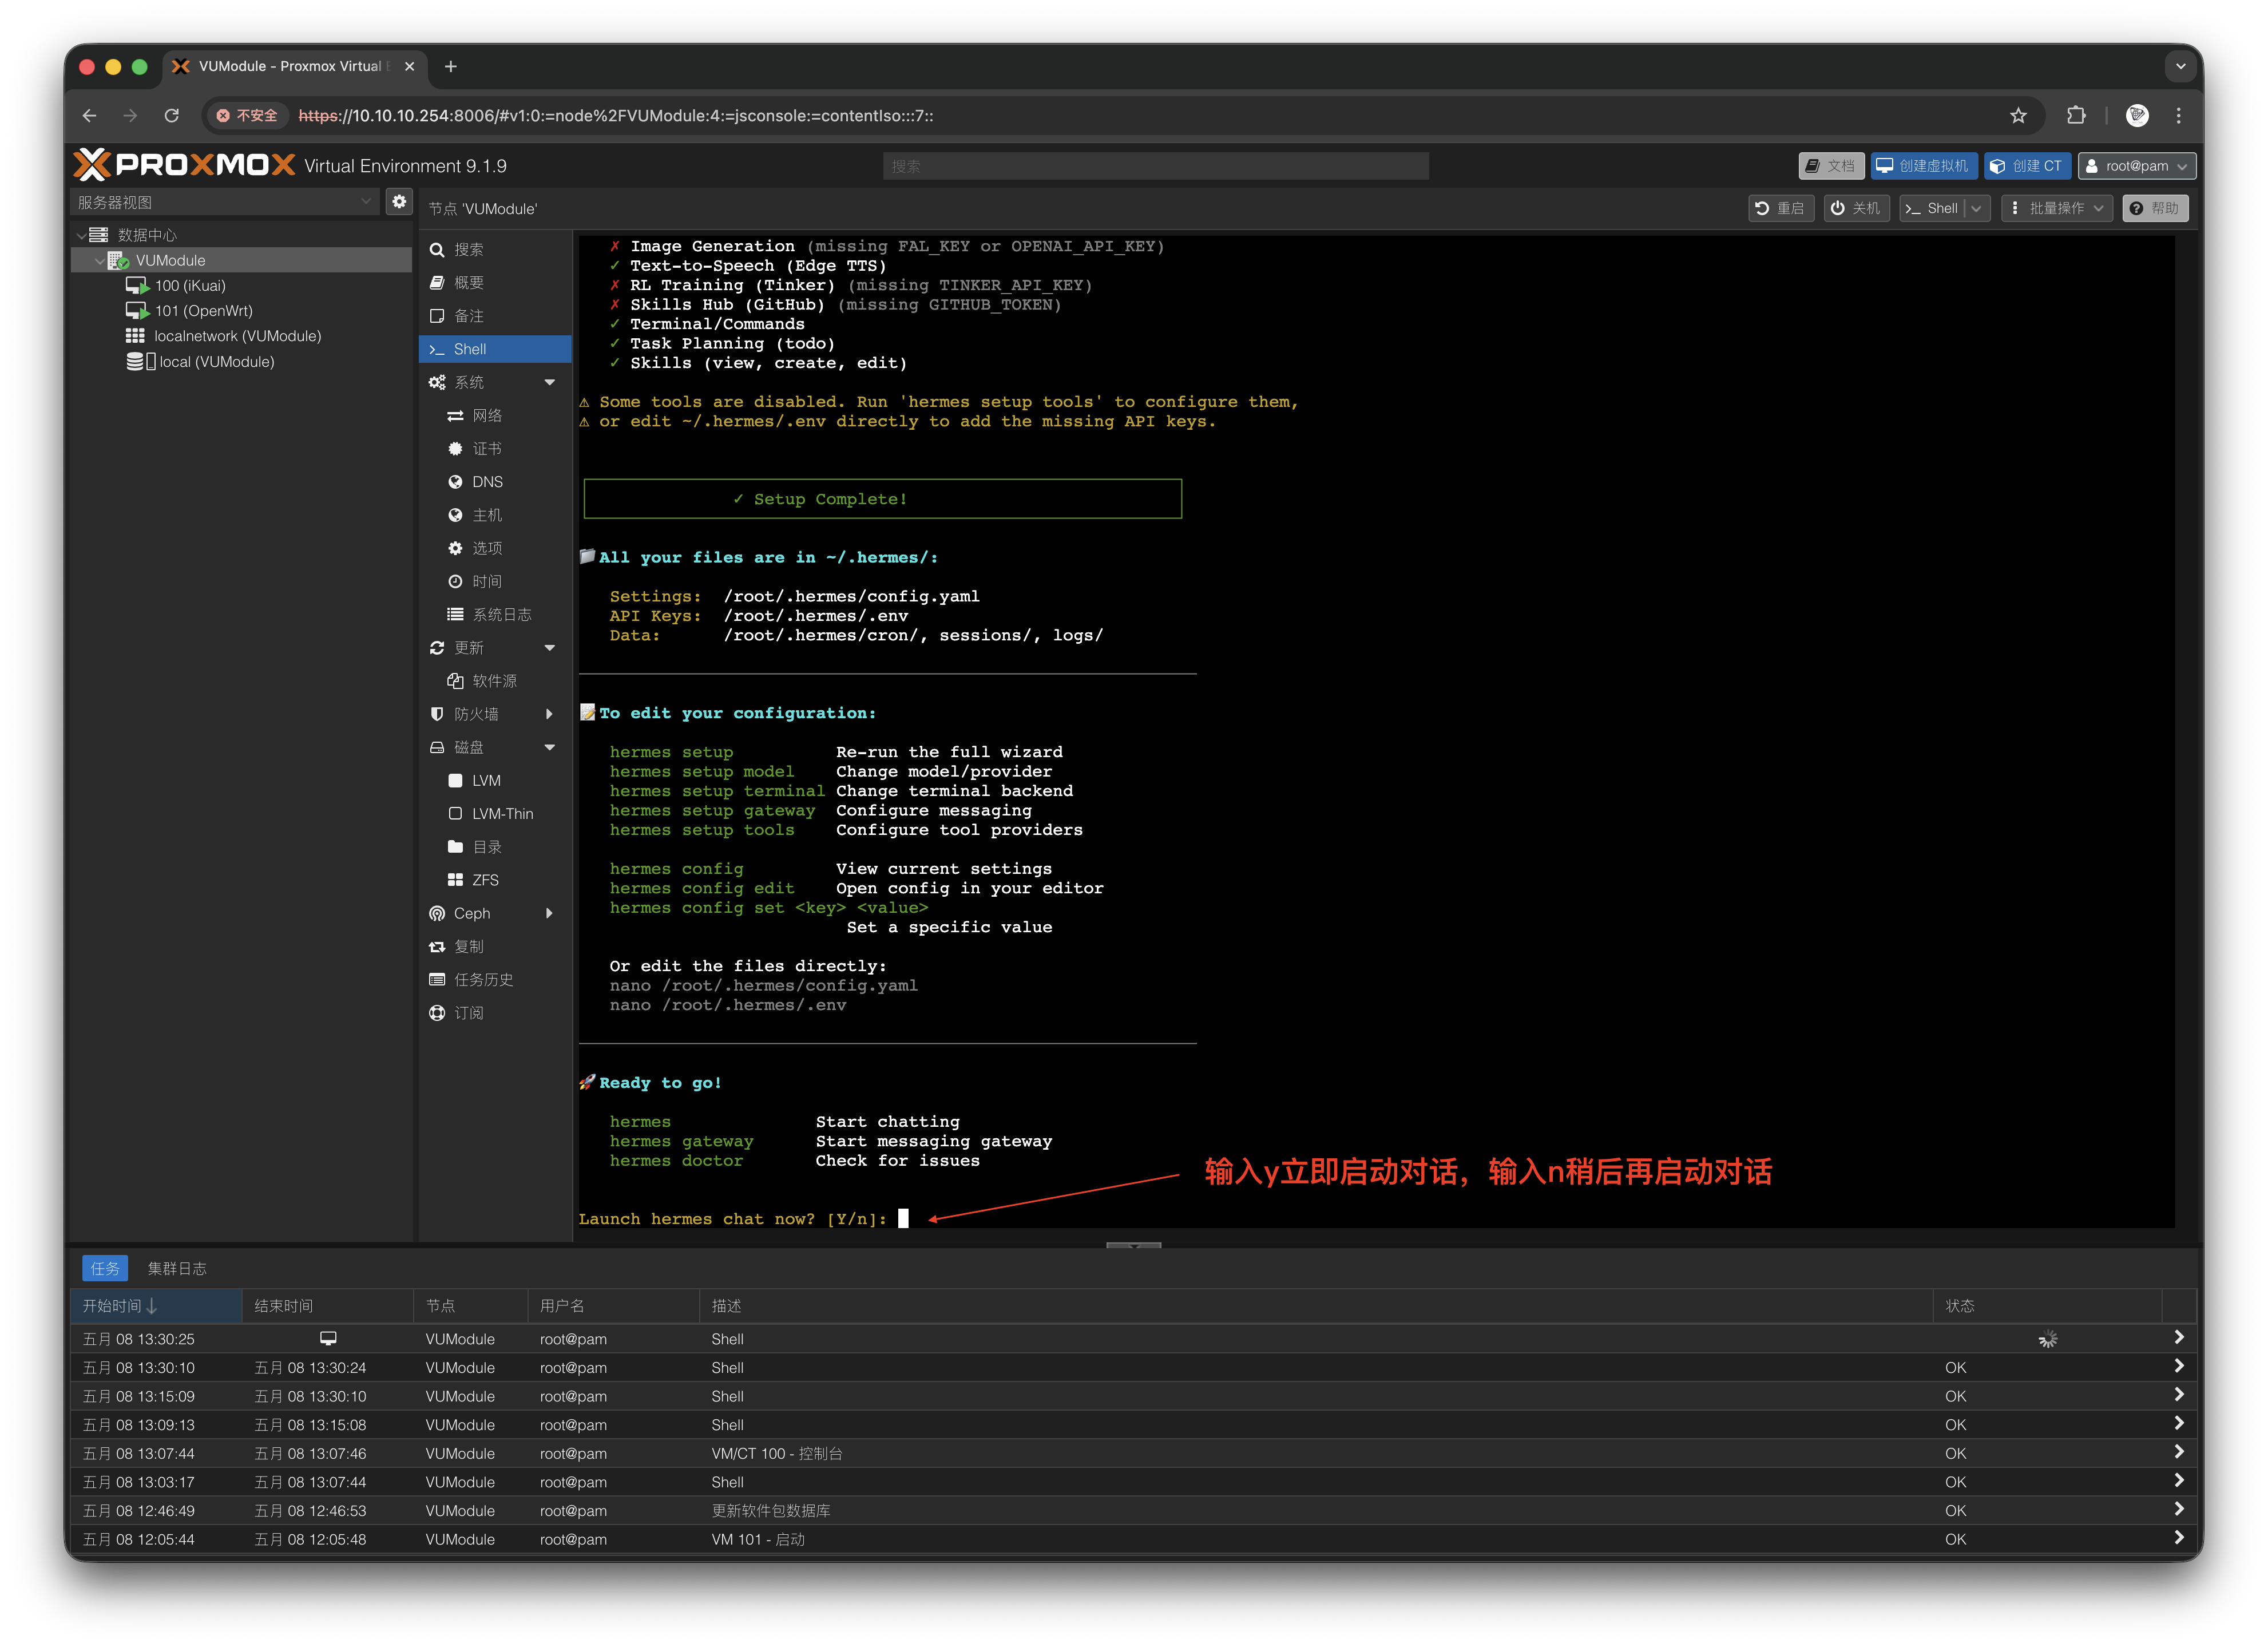Image resolution: width=2268 pixels, height=1647 pixels.
Task: Expand the Shell split-button dropdown arrow
Action: (x=1976, y=208)
